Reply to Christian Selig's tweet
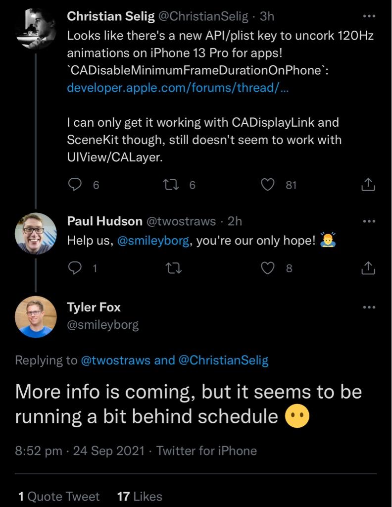 tap(75, 185)
